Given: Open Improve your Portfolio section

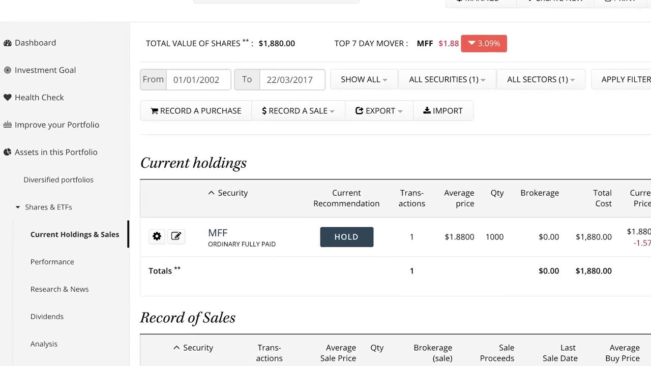Looking at the screenshot, I should pos(56,125).
